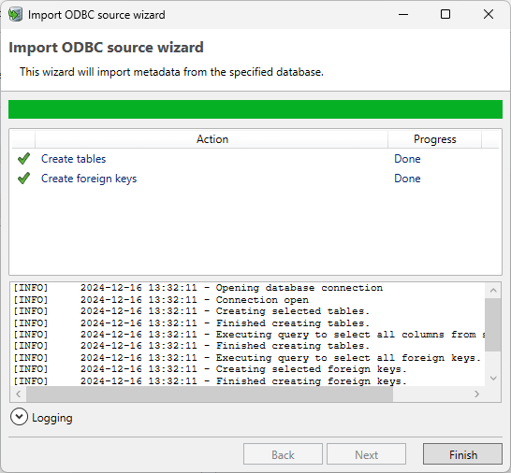Click the Finish button
The width and height of the screenshot is (511, 473).
[x=462, y=454]
